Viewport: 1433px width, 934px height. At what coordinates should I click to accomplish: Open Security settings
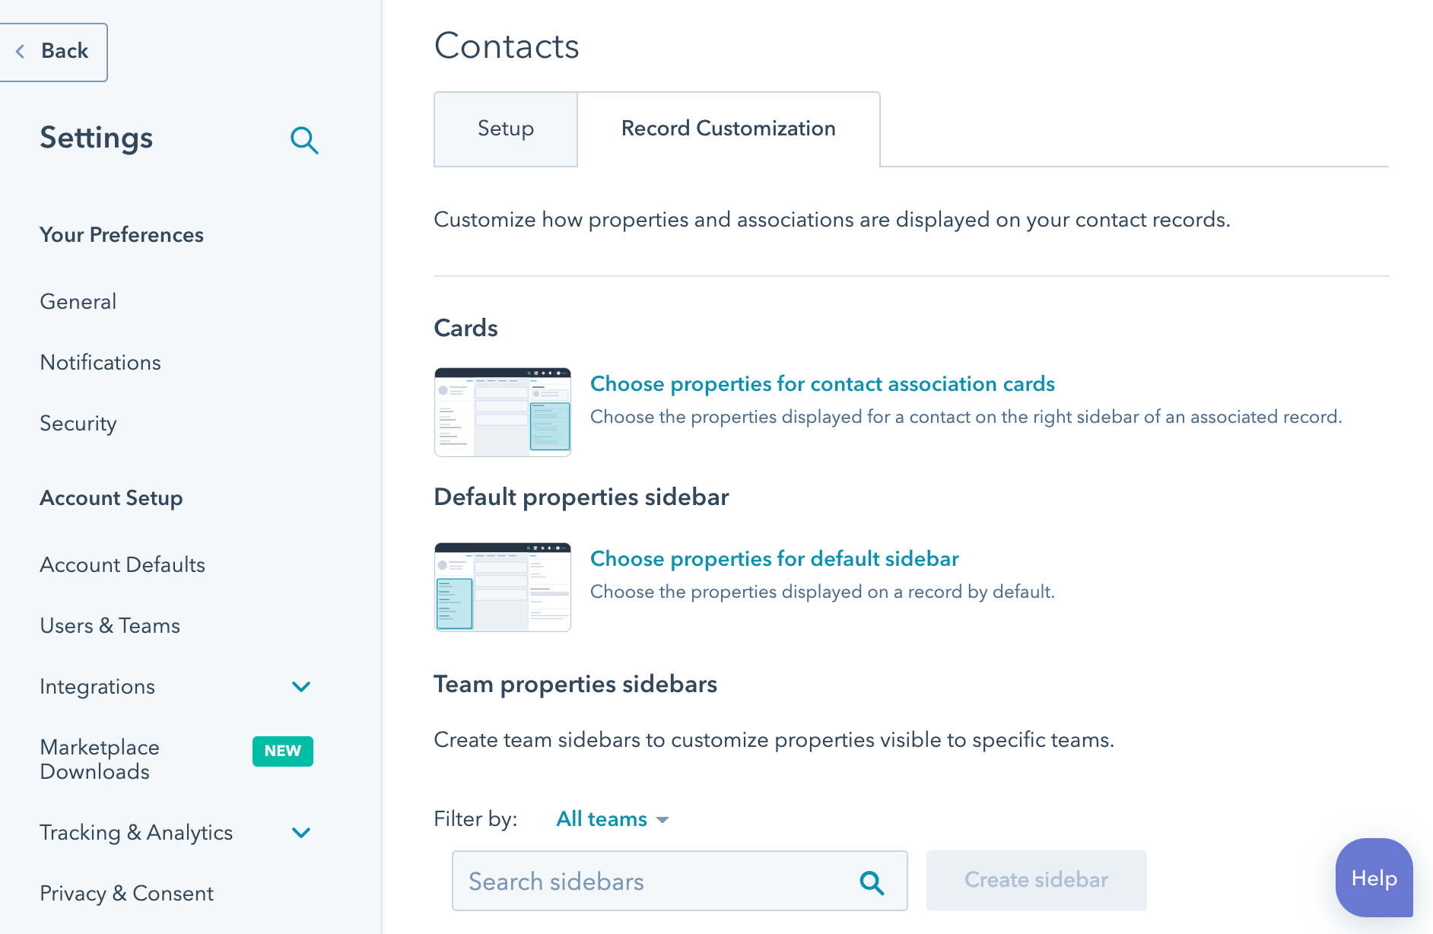click(77, 424)
